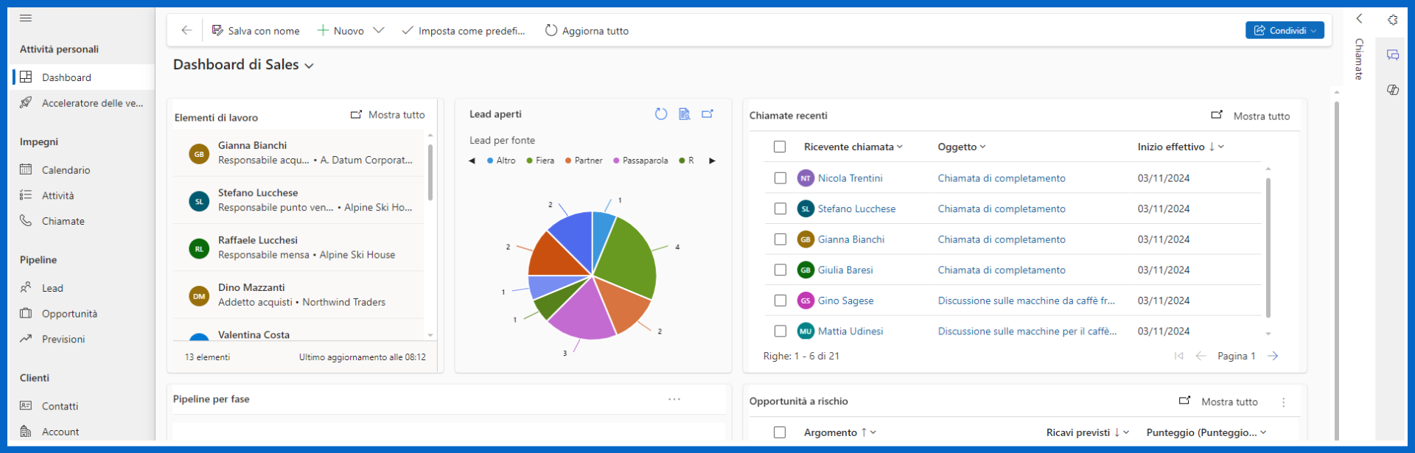Refresh the Lead aperti chart
Screen dimensions: 1415x453
[661, 114]
